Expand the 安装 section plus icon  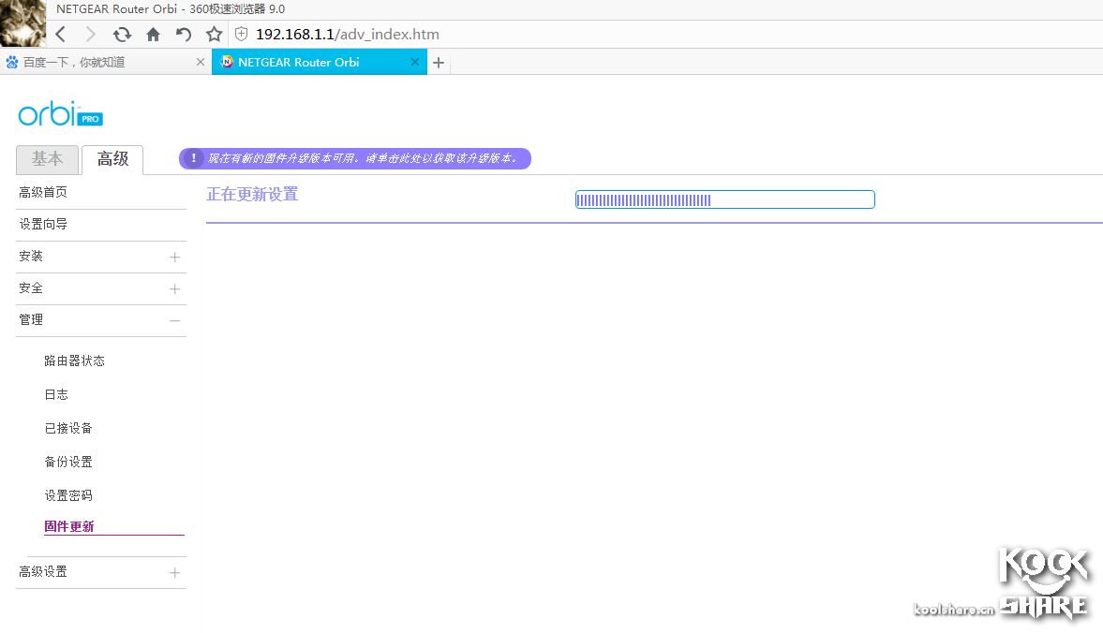point(174,258)
